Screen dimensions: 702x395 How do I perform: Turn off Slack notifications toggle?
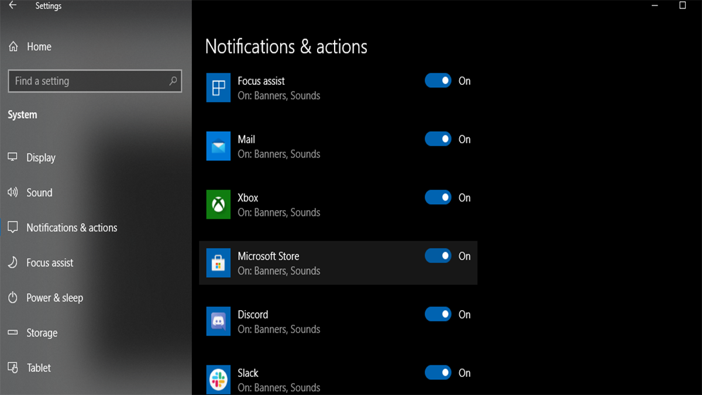pos(438,373)
